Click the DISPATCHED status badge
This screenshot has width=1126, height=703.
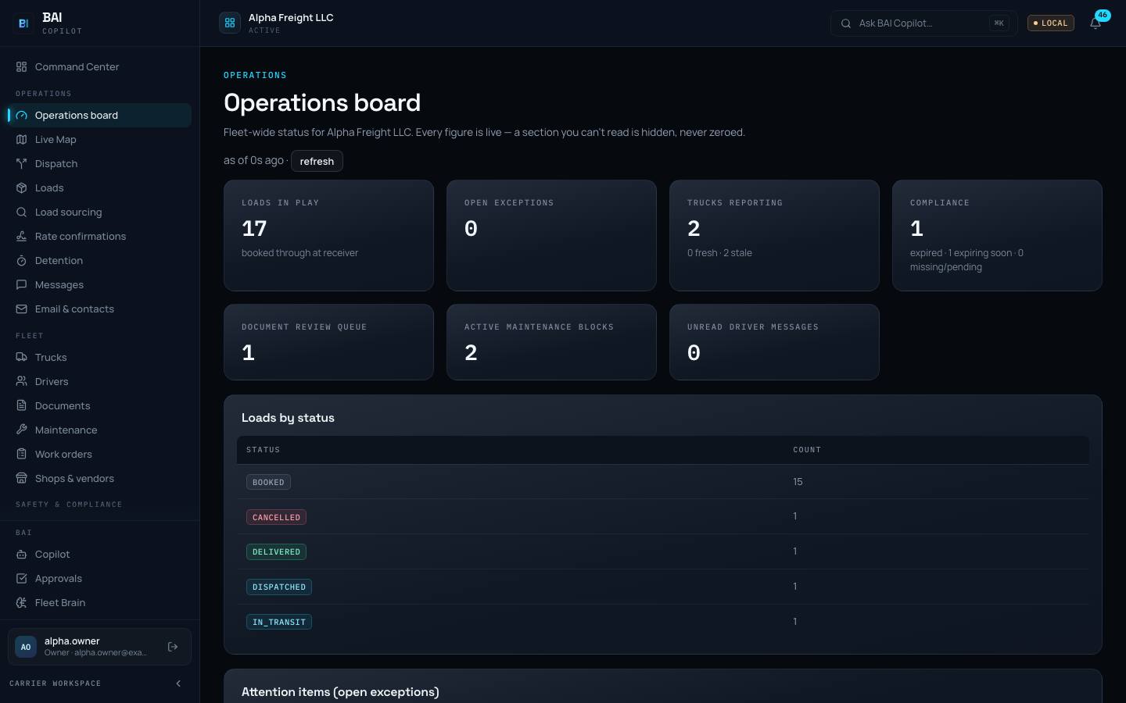(279, 587)
